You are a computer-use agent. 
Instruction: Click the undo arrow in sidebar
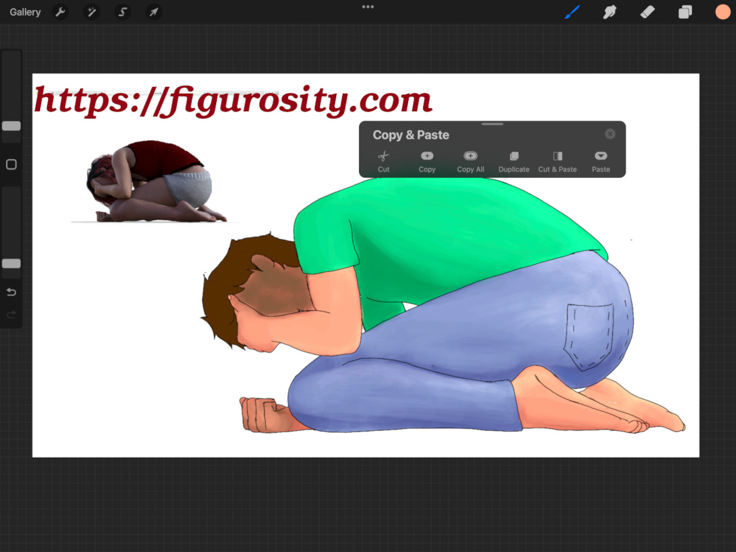pyautogui.click(x=11, y=292)
